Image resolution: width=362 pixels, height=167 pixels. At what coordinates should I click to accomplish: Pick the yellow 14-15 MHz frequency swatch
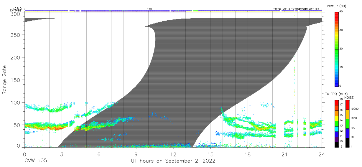tap(336, 118)
